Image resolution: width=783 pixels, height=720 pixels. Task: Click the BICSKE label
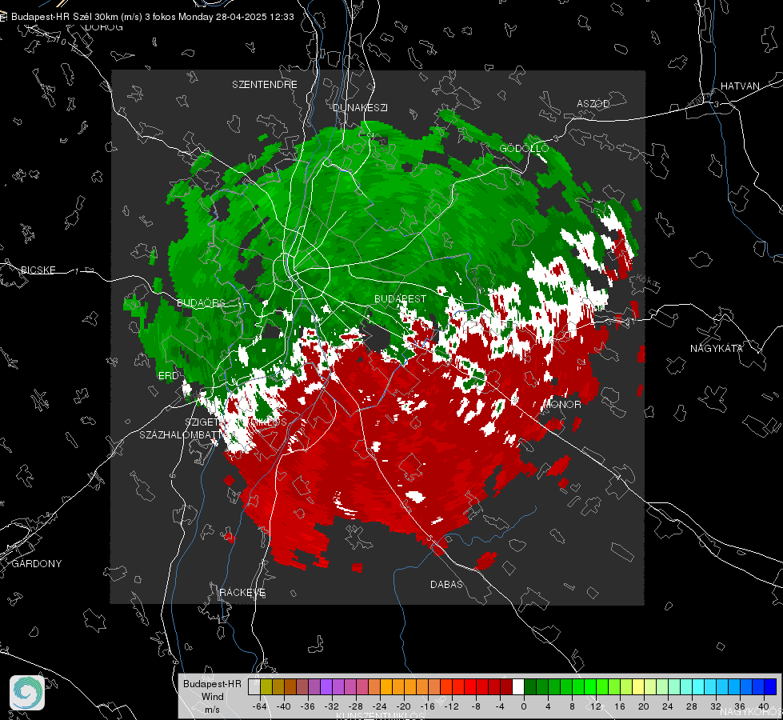[x=38, y=270]
